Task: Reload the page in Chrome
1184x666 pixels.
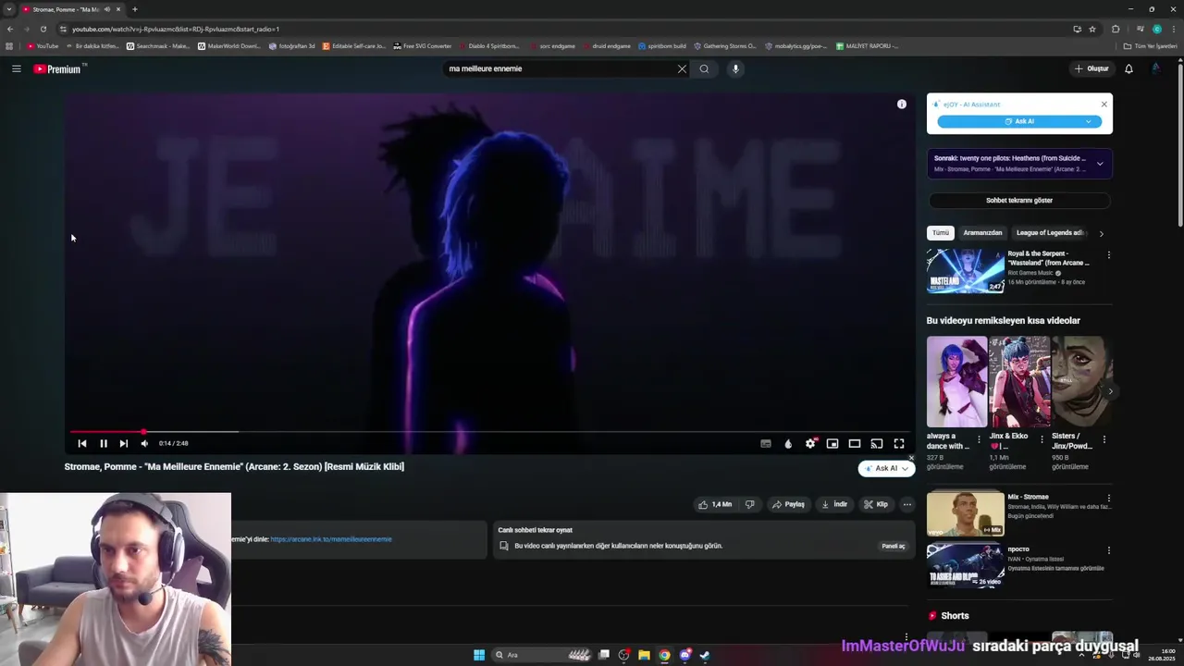Action: click(x=43, y=29)
